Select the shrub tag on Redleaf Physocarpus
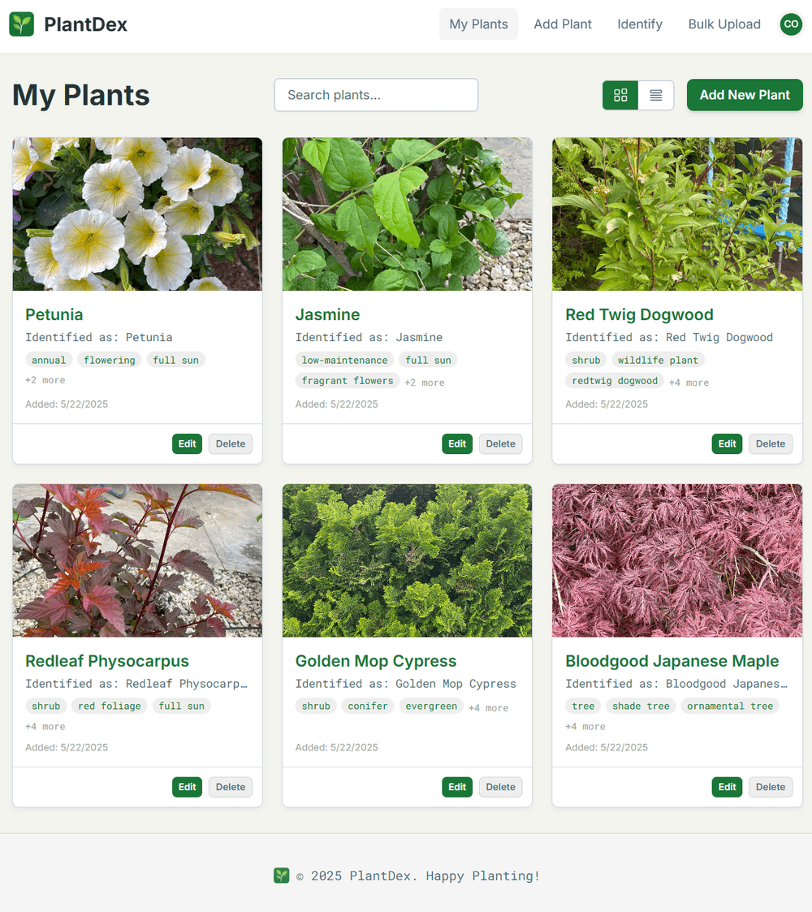 click(45, 706)
